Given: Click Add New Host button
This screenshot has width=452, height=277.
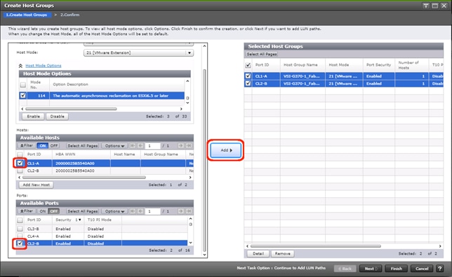Looking at the screenshot, I should (x=36, y=185).
